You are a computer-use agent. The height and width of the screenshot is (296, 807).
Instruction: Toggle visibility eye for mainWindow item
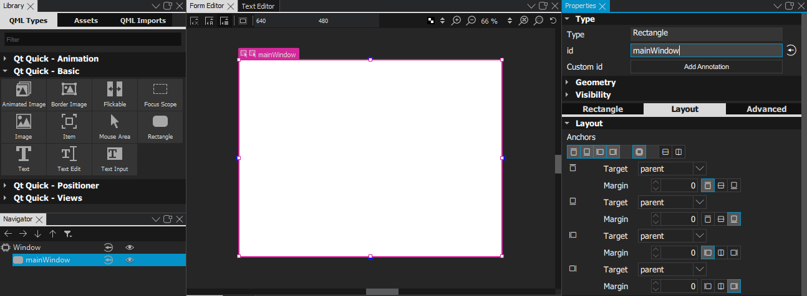(130, 260)
